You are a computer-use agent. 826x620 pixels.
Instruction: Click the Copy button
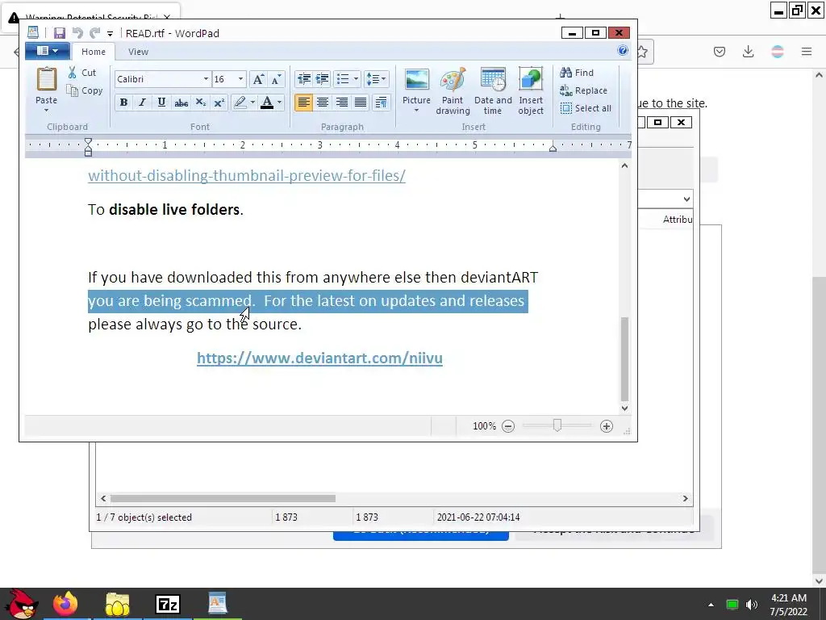(x=84, y=90)
